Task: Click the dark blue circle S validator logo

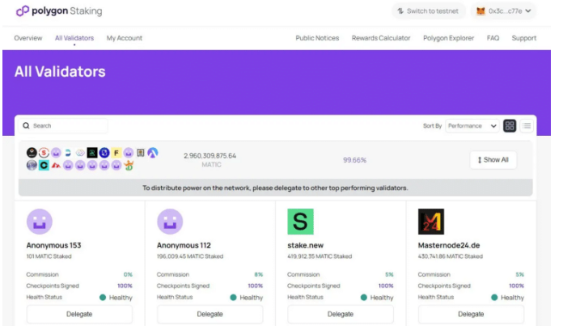Action: [x=104, y=153]
